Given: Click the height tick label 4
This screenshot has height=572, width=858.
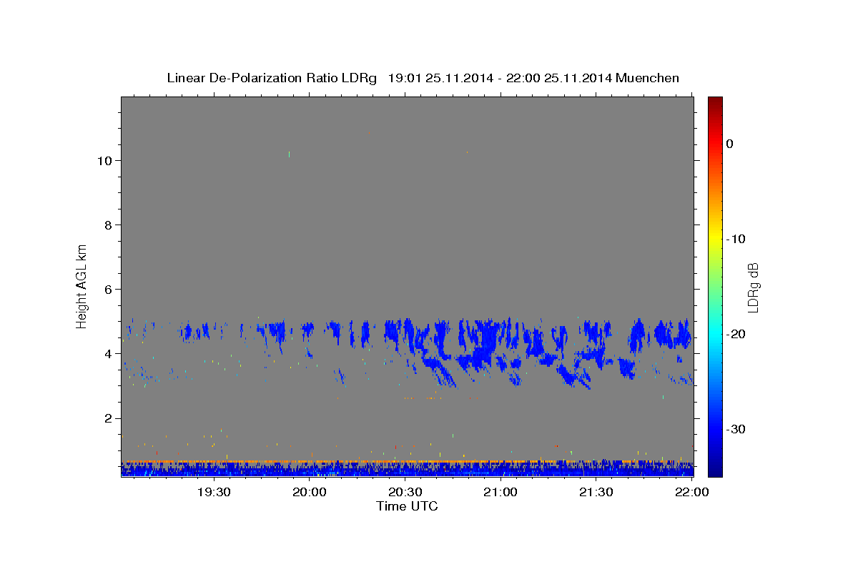Looking at the screenshot, I should tap(107, 354).
